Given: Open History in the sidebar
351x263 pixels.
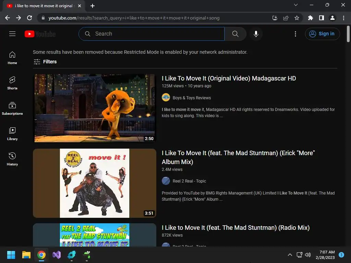Looking at the screenshot, I should (12, 159).
